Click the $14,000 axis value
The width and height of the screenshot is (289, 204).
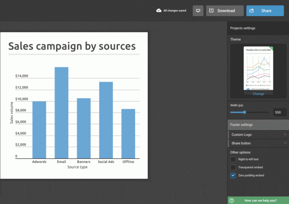22,76
